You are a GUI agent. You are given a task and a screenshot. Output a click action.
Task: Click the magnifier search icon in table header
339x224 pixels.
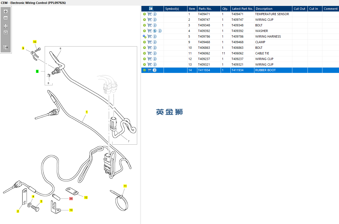[x=151, y=9]
